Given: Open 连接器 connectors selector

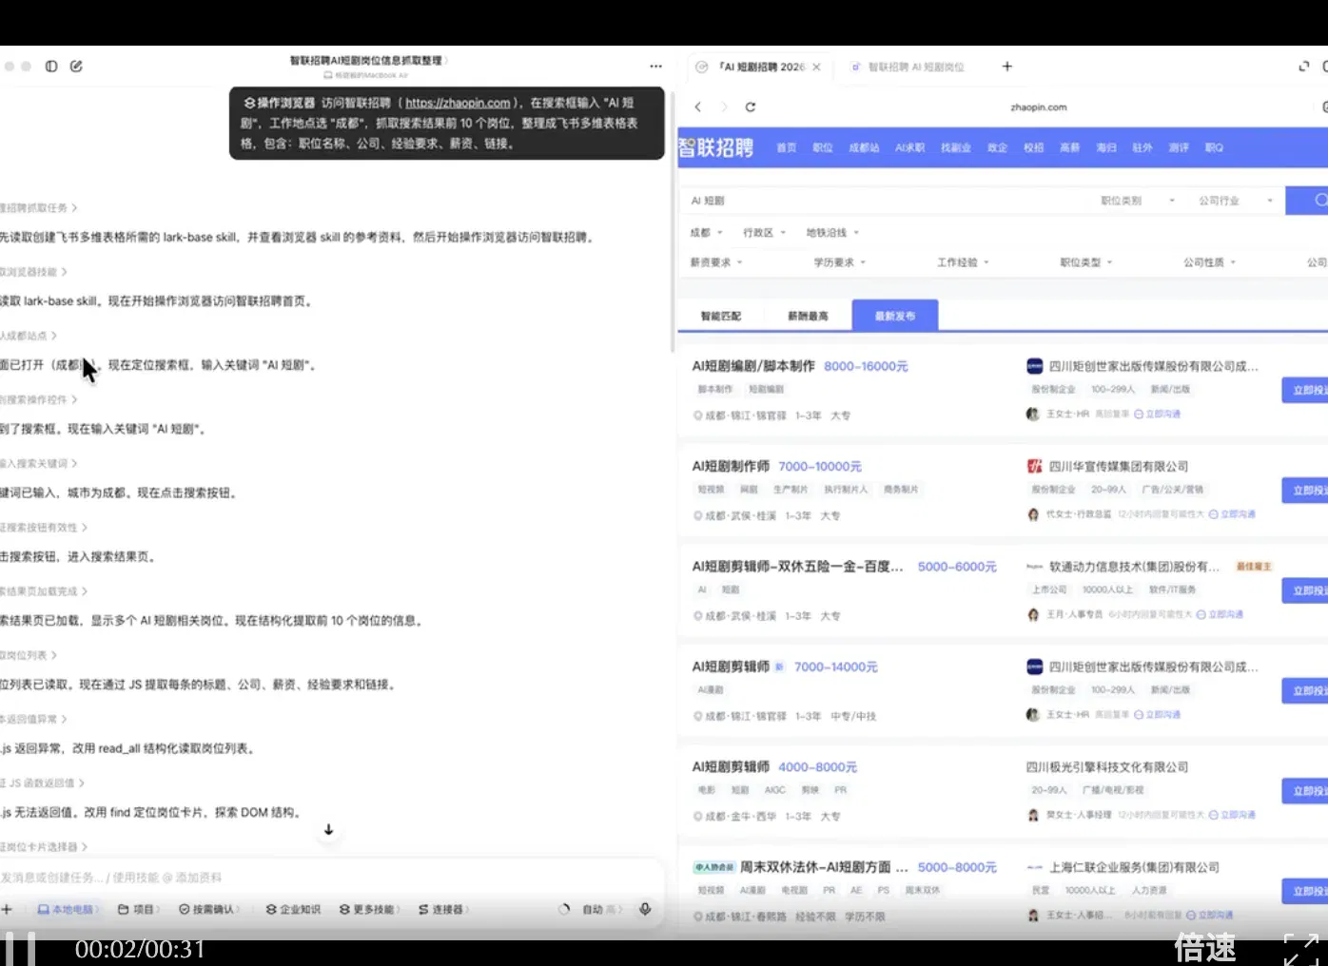Looking at the screenshot, I should click(444, 910).
